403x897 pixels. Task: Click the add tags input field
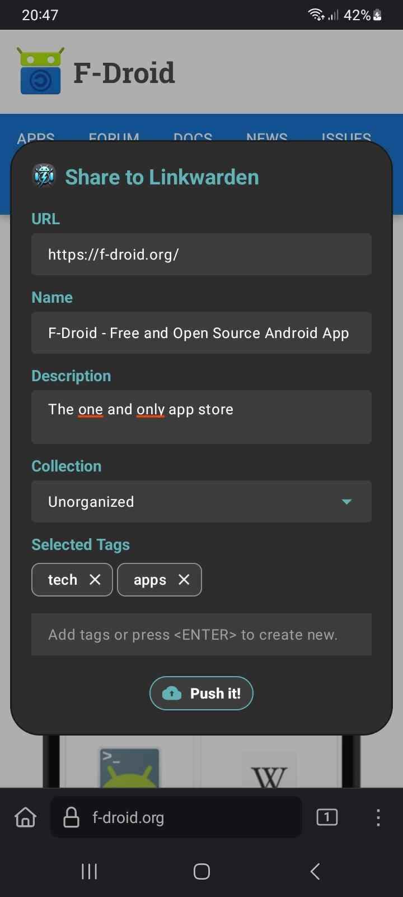(201, 635)
